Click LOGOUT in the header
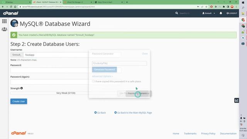Screen dimensions: 247x139 232,13
